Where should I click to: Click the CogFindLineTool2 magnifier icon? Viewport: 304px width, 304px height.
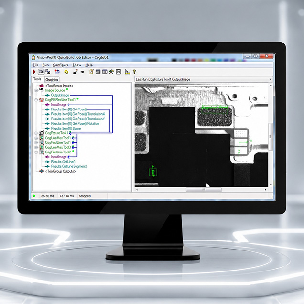42,152
